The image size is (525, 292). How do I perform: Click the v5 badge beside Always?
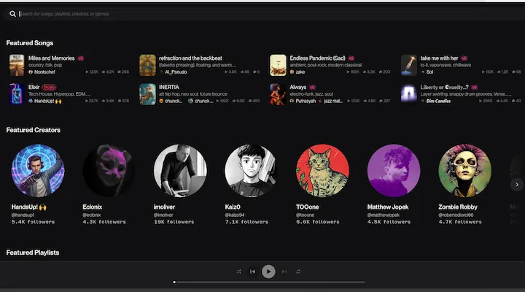[312, 88]
